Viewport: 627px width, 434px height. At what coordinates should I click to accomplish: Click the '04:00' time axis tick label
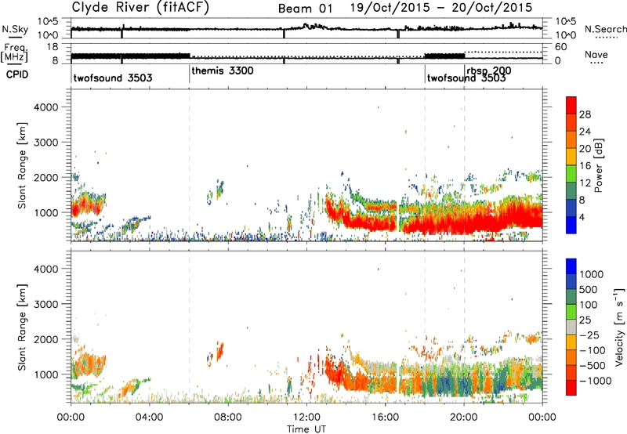149,418
